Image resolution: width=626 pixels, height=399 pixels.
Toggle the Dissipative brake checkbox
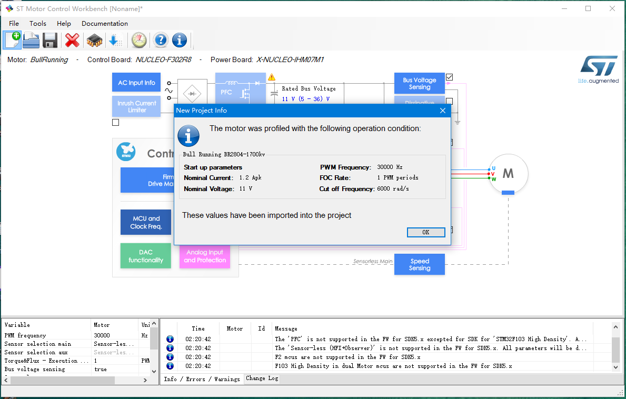[449, 102]
